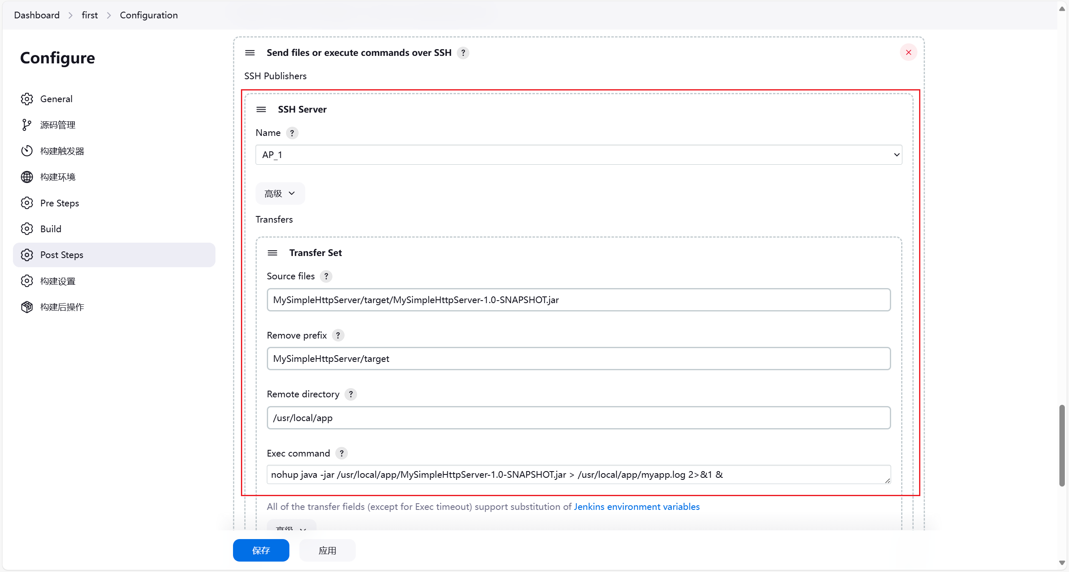Open the SSH Server Name dropdown AP_1
1069x572 pixels.
[578, 155]
